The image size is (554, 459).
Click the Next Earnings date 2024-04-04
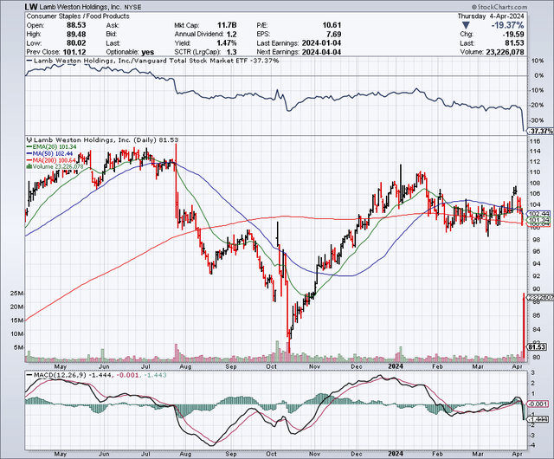point(321,52)
